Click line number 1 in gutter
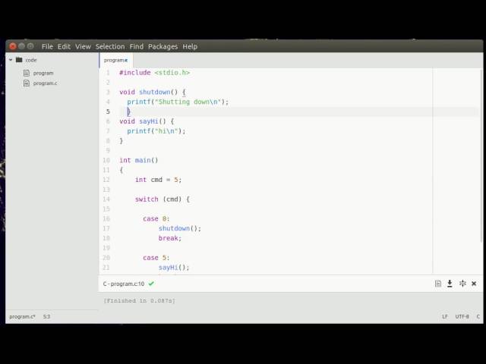The image size is (486, 364). point(108,73)
